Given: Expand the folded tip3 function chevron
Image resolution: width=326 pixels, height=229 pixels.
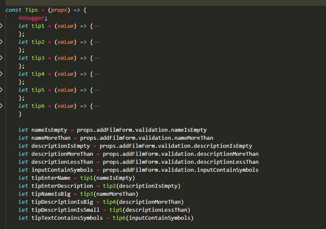Looking at the screenshot, I should tap(1, 58).
